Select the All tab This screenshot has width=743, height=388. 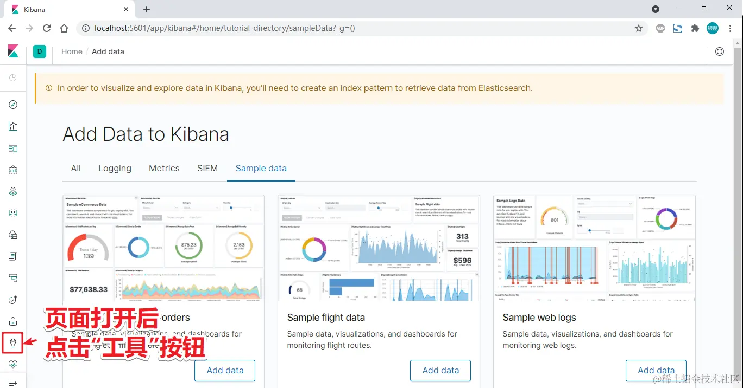76,168
